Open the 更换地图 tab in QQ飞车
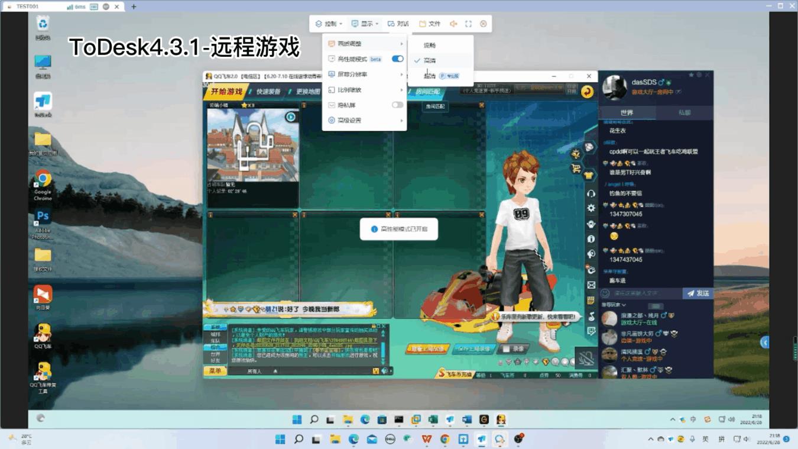The image size is (798, 449). [307, 92]
